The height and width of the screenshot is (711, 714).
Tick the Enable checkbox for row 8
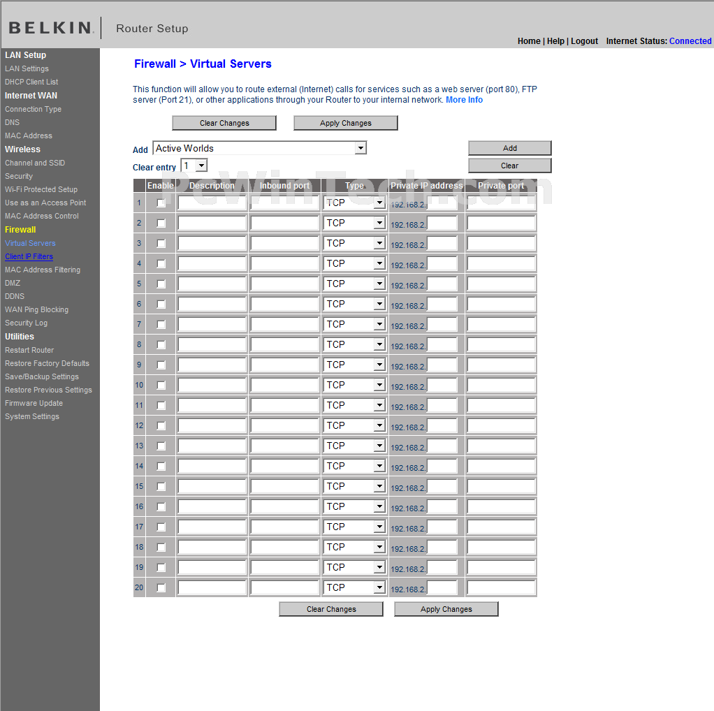point(161,344)
